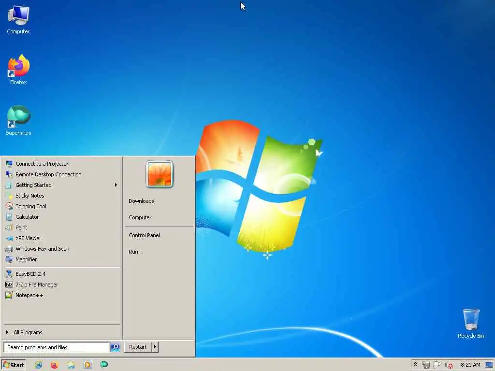Screen dimensions: 495x371
Task: Click the Paint palette icon
Action: coord(9,228)
